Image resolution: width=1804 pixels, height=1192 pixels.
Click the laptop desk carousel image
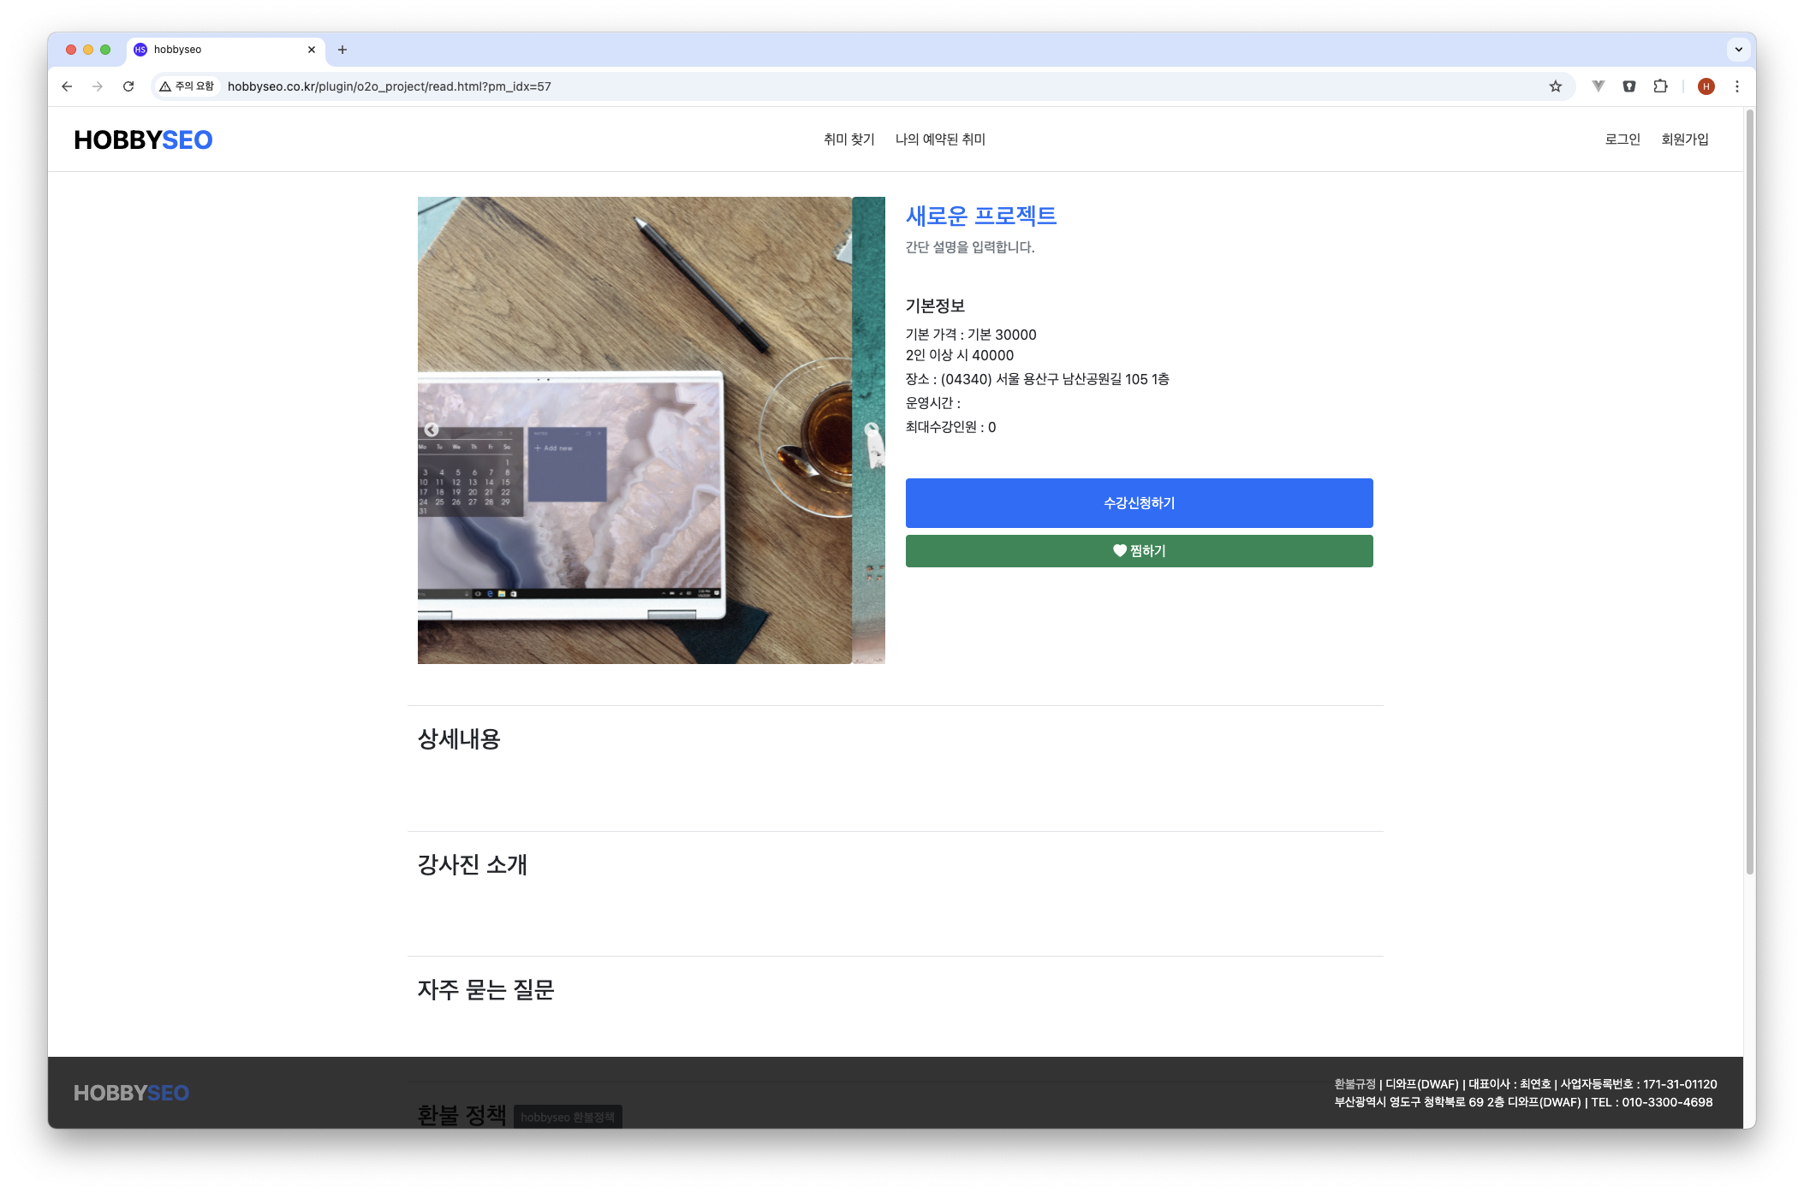point(634,430)
